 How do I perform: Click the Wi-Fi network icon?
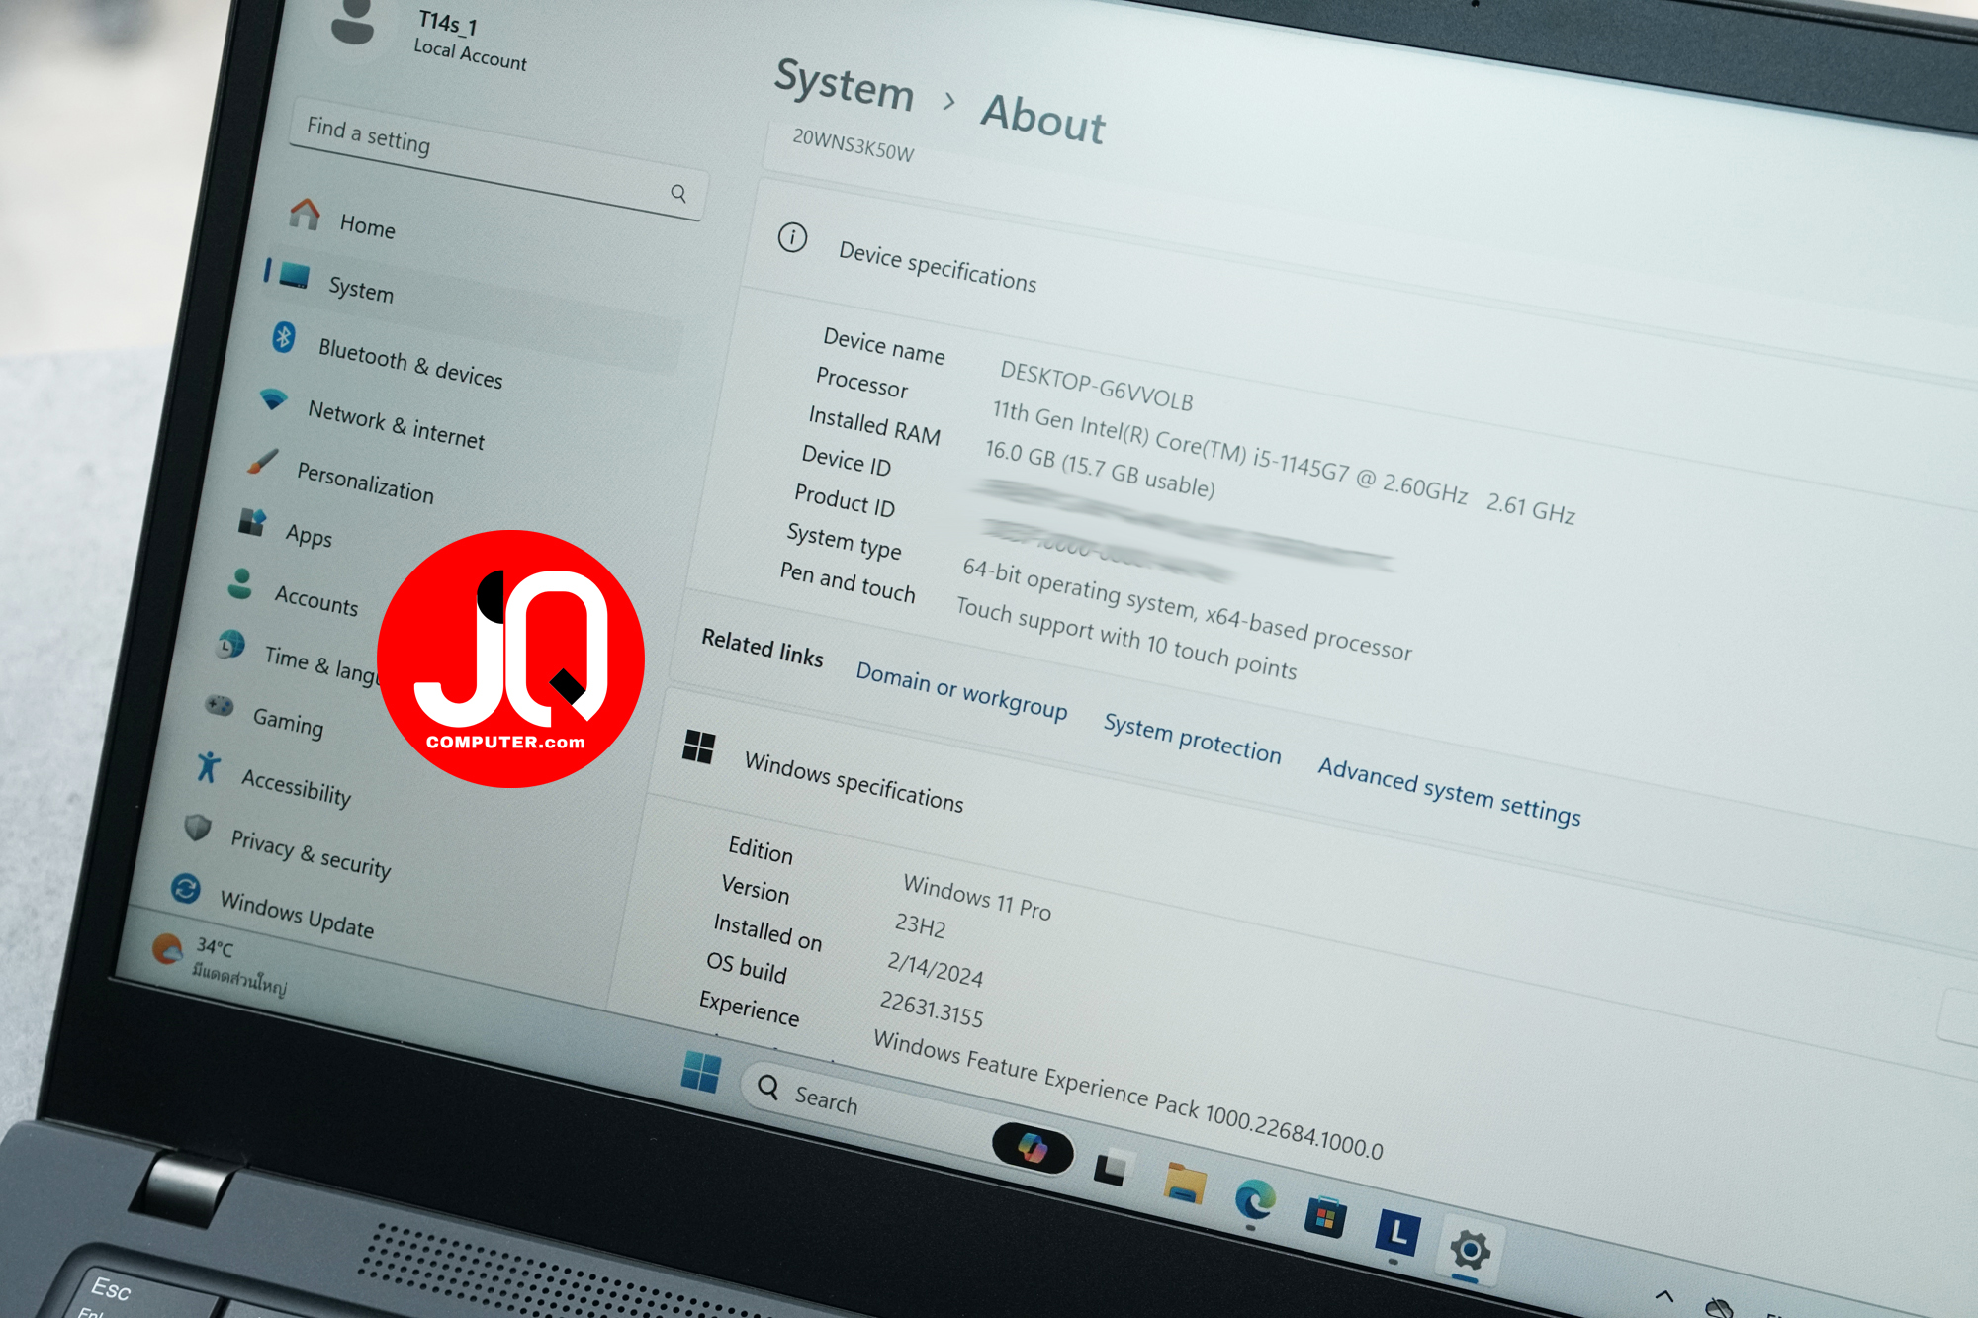tap(273, 398)
